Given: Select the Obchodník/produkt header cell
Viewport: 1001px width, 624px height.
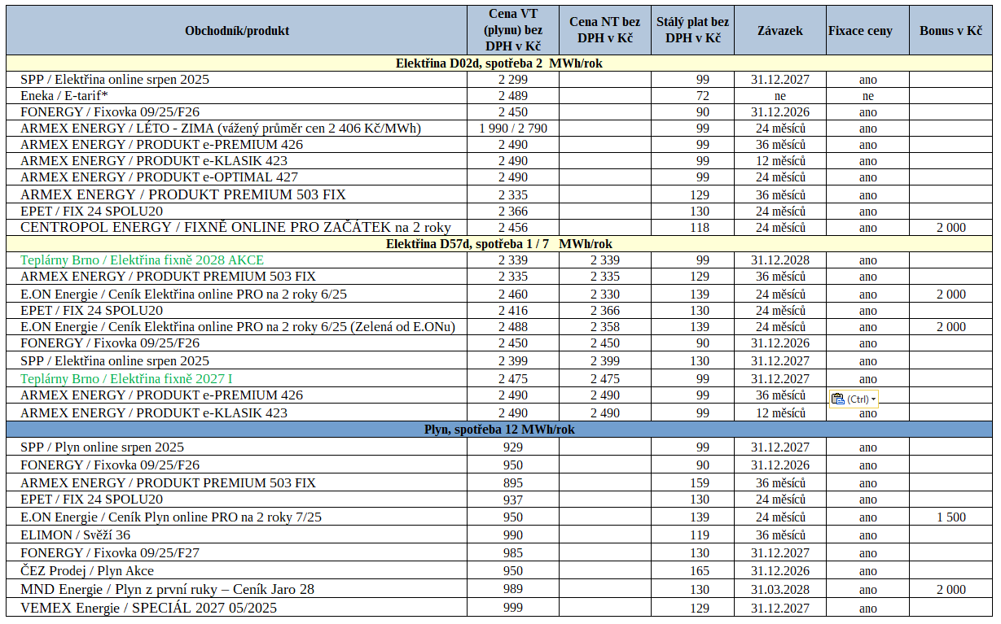Looking at the screenshot, I should pos(237,31).
